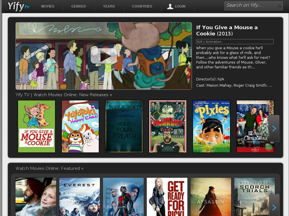The width and height of the screenshot is (289, 216).
Task: Open the Countries menu
Action: (x=142, y=6)
